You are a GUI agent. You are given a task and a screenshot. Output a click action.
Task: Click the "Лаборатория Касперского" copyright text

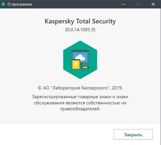80,88
